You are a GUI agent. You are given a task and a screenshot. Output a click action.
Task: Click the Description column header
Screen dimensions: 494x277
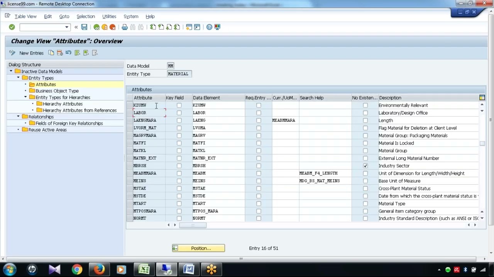click(x=428, y=98)
